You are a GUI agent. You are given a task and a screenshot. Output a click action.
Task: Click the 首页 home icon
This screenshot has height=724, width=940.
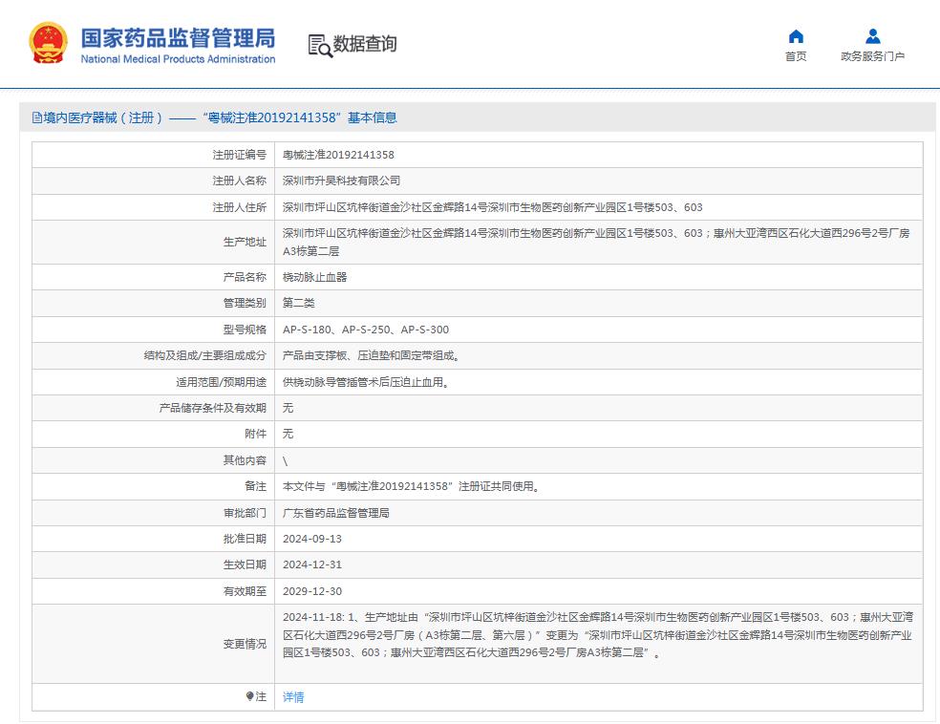(797, 37)
